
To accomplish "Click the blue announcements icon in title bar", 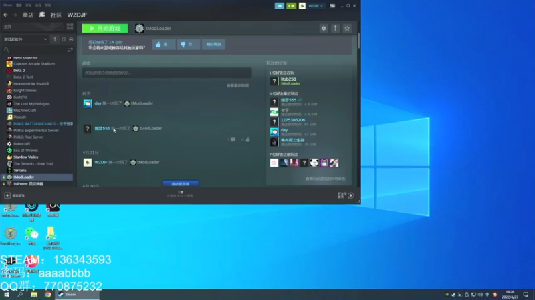I will [280, 6].
